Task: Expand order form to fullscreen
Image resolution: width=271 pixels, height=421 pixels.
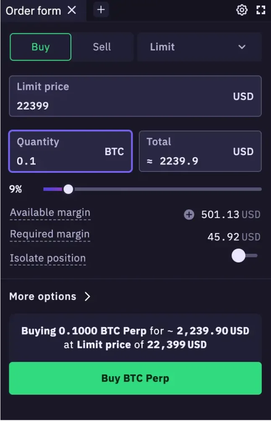Action: [x=261, y=10]
